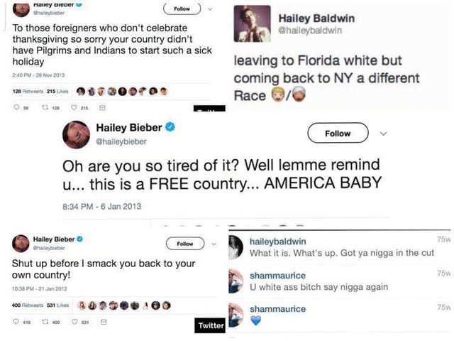
Task: Retweet the 'Shut up before I smack' tweet
Action: point(45,322)
